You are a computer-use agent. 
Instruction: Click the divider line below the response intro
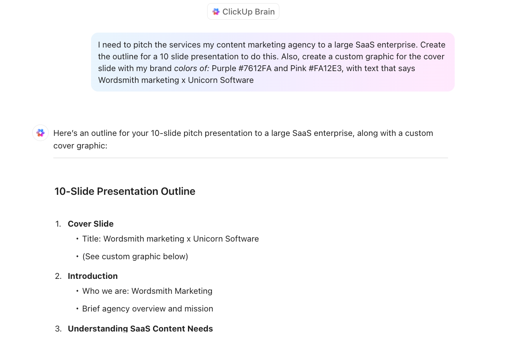coord(251,158)
